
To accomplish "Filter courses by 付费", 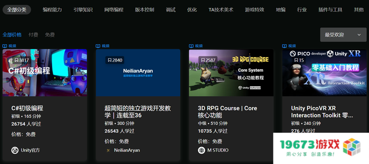I will click(33, 35).
